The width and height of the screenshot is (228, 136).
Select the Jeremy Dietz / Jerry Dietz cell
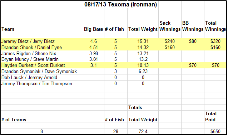42,42
